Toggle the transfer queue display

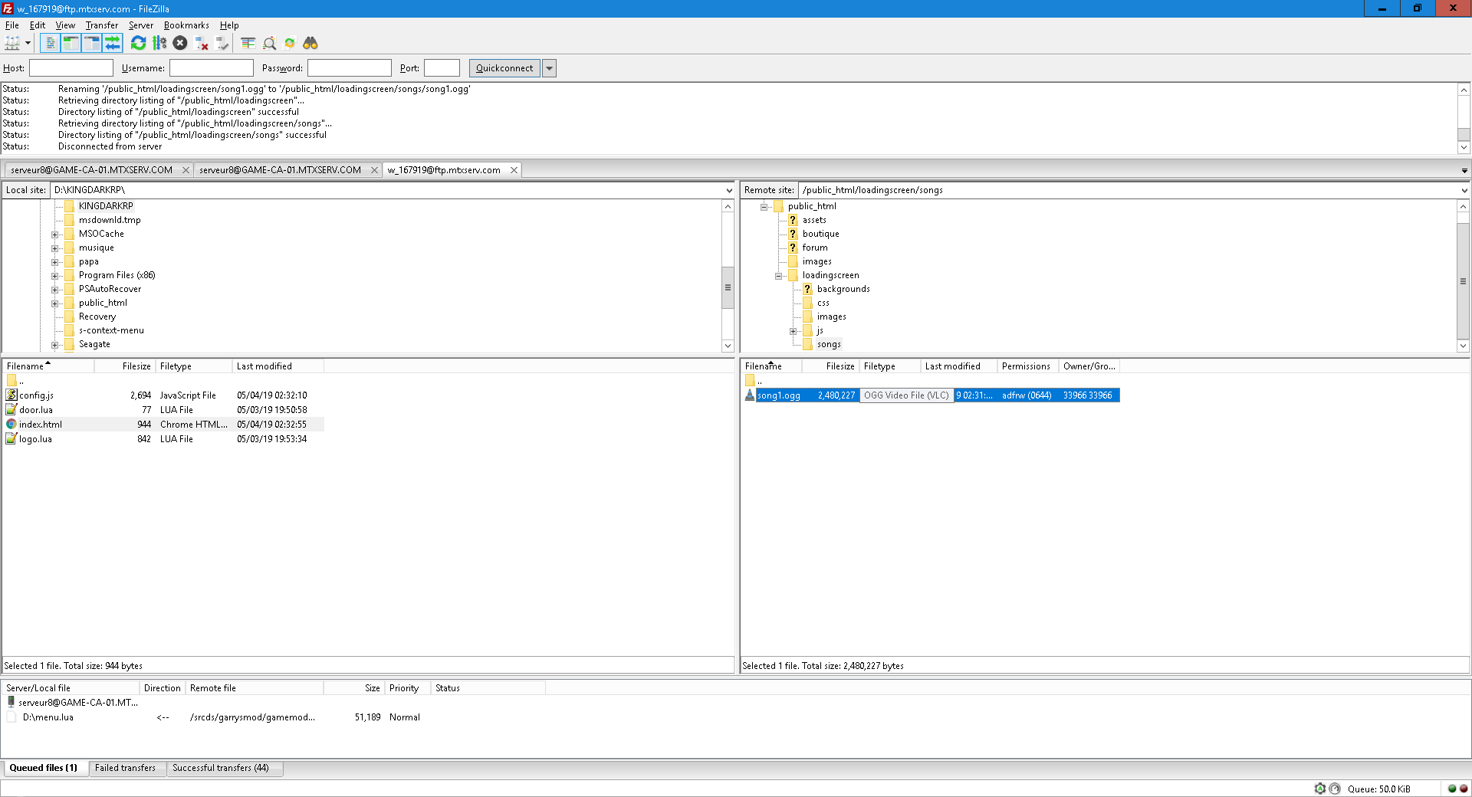(x=113, y=43)
